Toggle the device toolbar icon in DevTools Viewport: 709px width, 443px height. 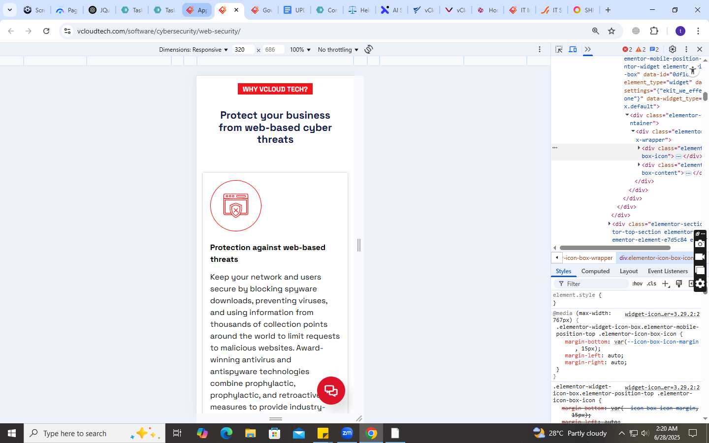click(x=573, y=49)
